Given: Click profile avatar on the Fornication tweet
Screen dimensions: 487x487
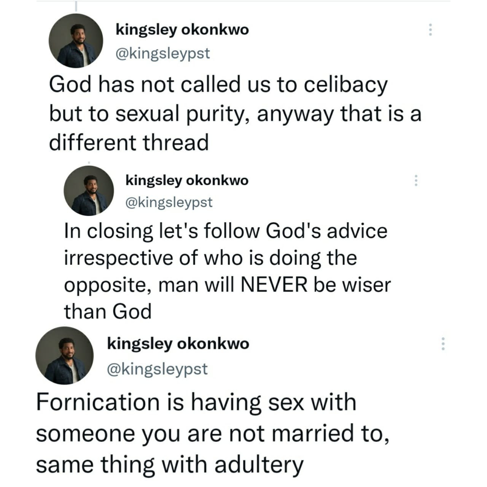Looking at the screenshot, I should click(x=64, y=355).
